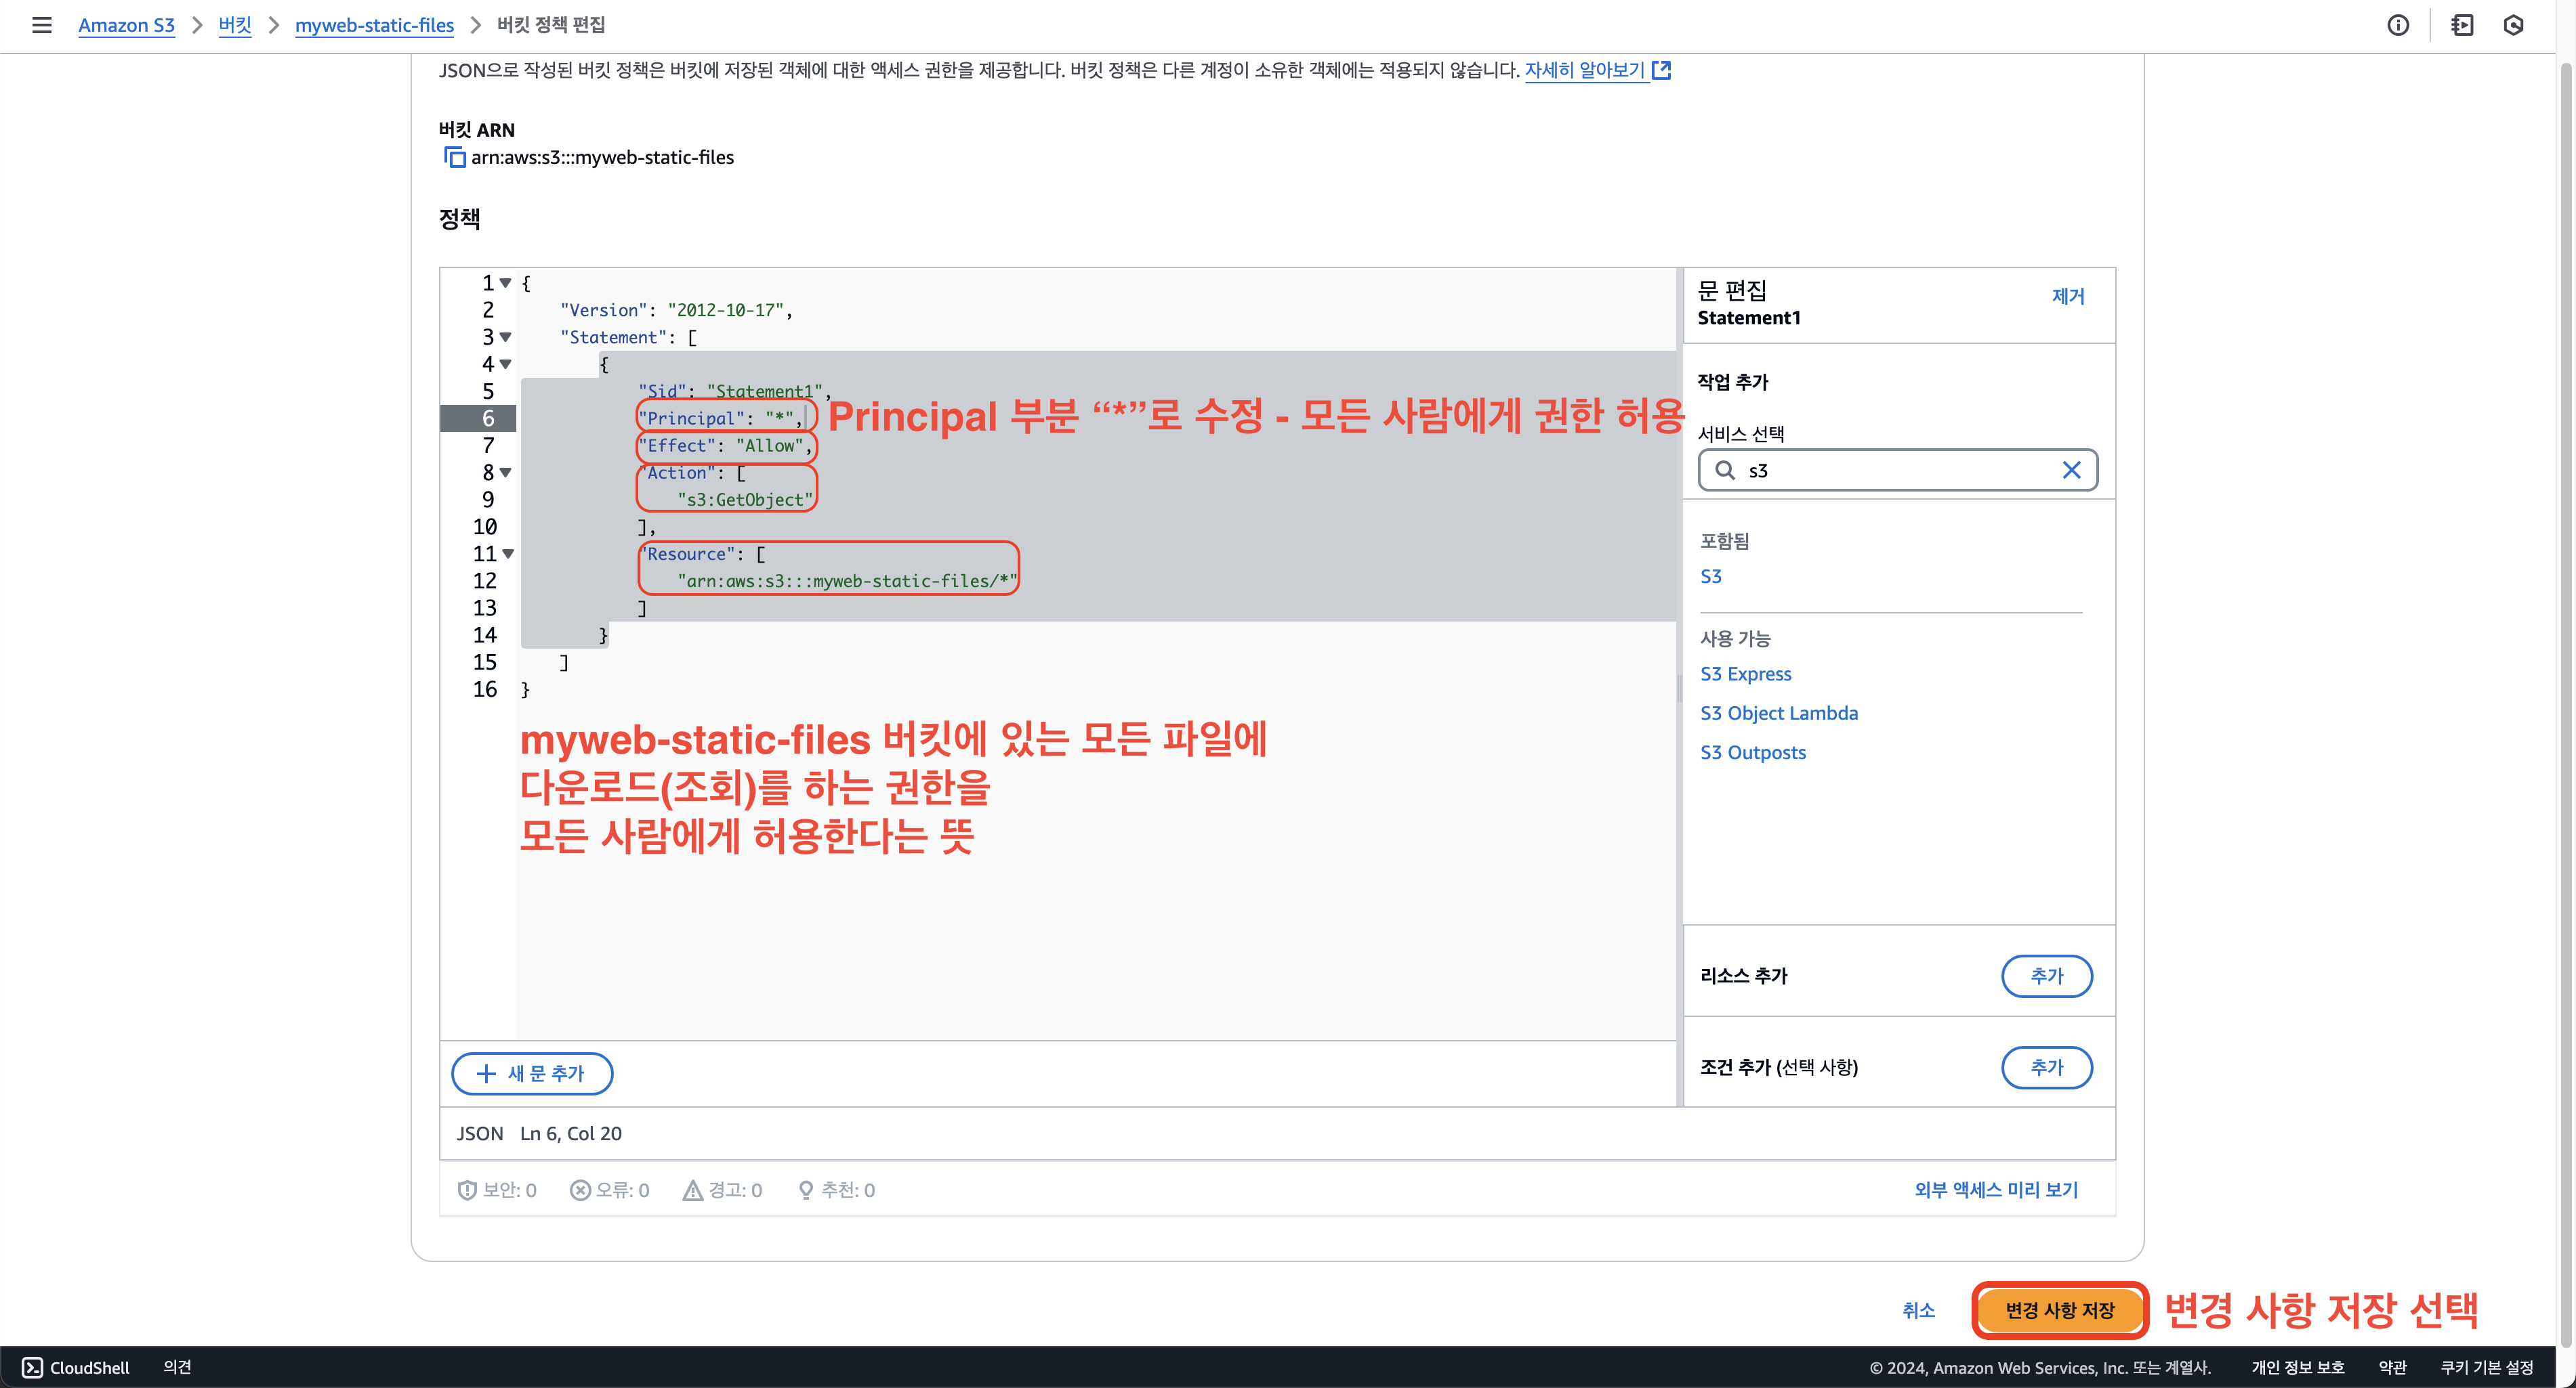This screenshot has height=1388, width=2576.
Task: Click the "Version" line in policy
Action: point(676,311)
